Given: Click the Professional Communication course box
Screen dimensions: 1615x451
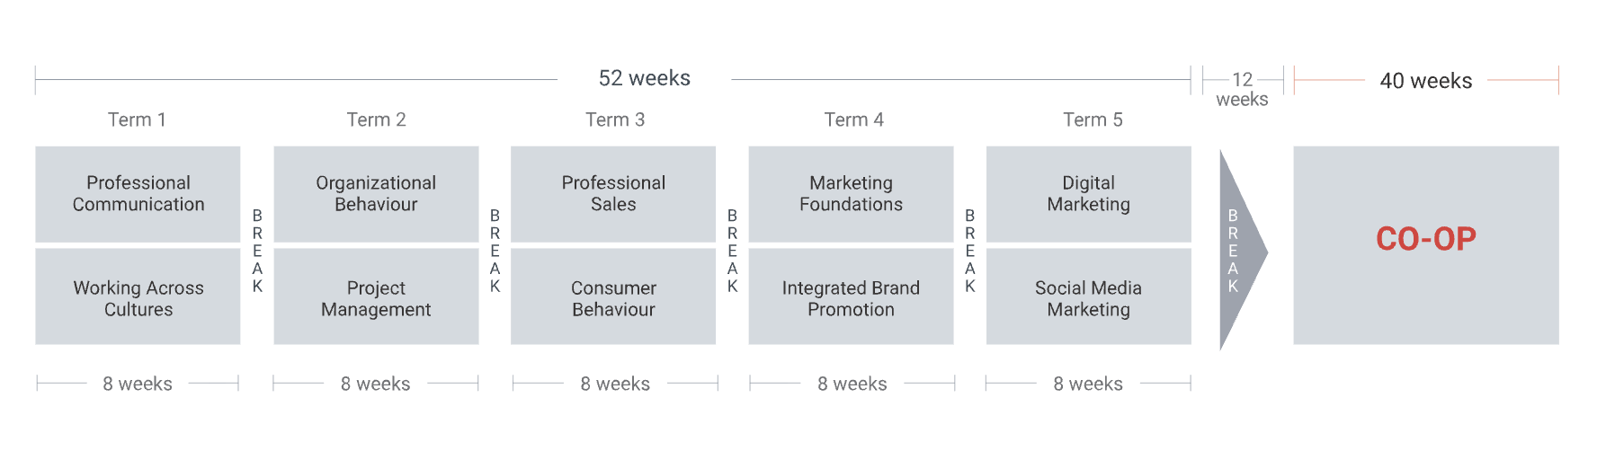Looking at the screenshot, I should (x=138, y=194).
